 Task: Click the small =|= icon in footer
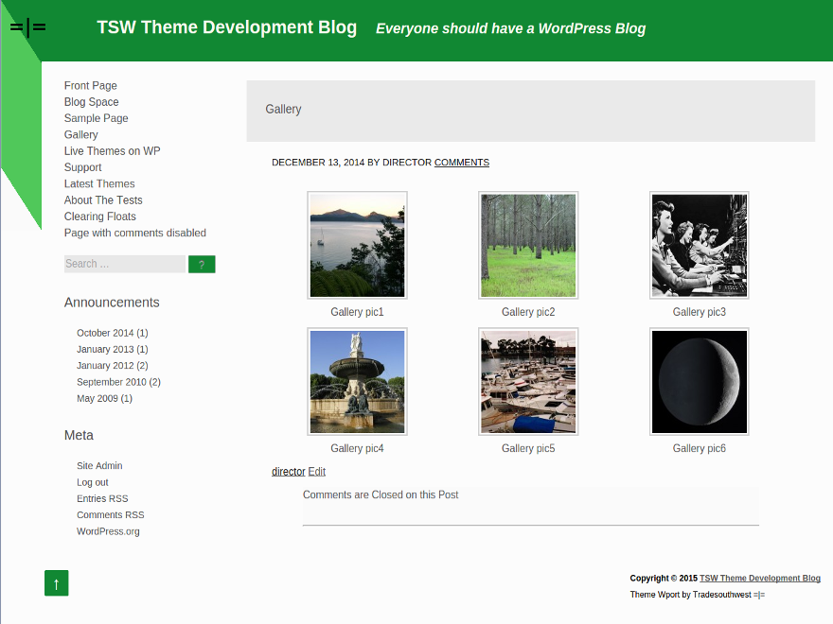coord(759,595)
